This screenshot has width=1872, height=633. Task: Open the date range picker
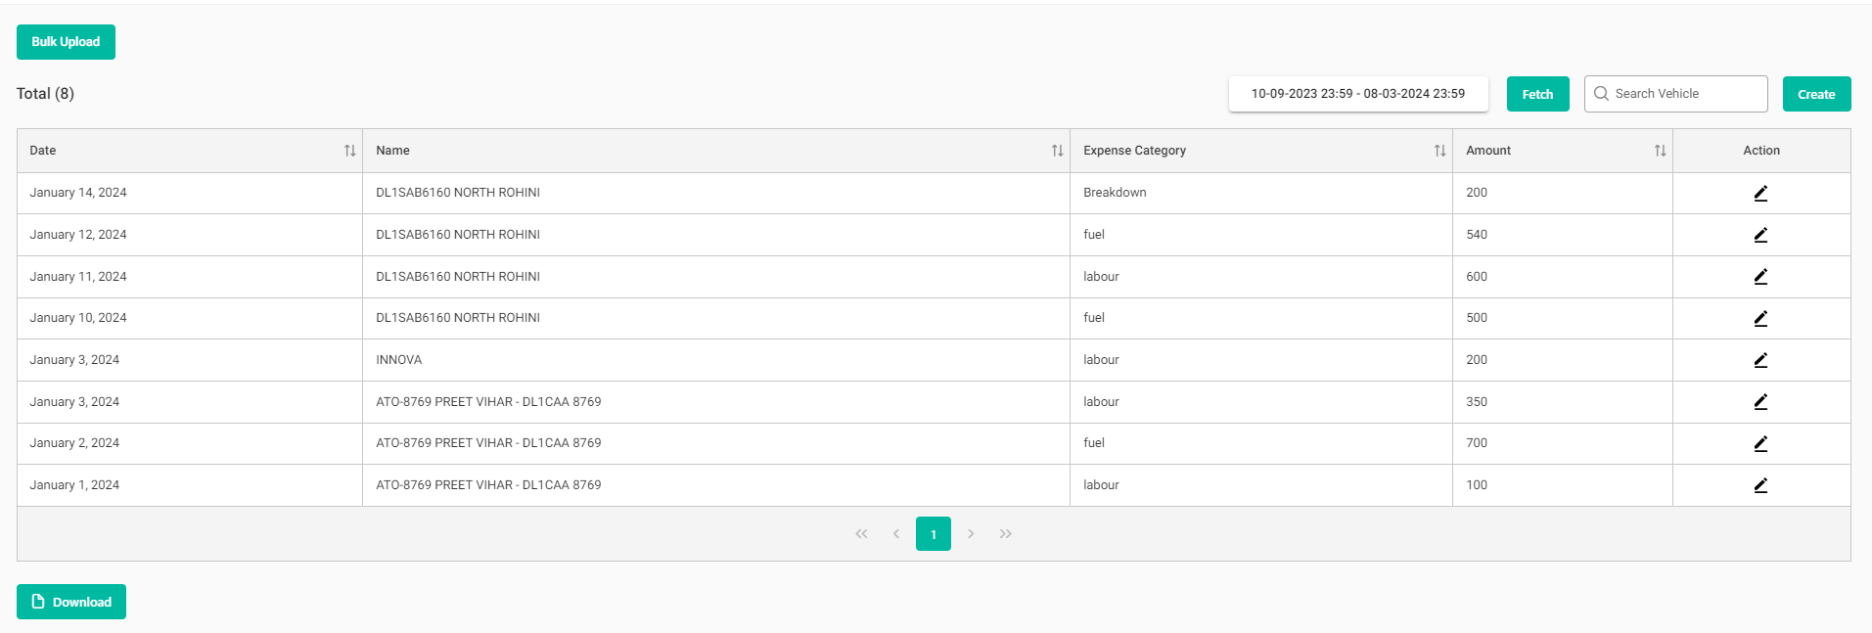(1357, 94)
